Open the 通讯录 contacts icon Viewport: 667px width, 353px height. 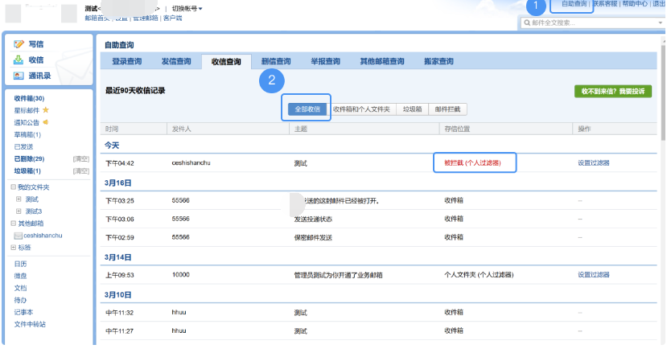(x=19, y=76)
